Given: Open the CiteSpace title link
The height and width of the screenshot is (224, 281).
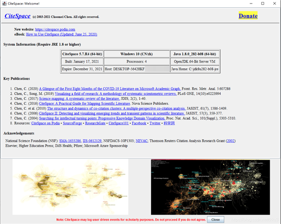Looking at the screenshot, I should [x=17, y=16].
